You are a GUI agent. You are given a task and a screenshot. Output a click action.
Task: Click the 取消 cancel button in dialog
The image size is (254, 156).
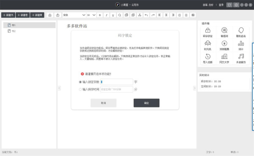pos(103,103)
